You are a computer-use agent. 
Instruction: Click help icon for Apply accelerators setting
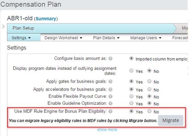[x=110, y=89]
